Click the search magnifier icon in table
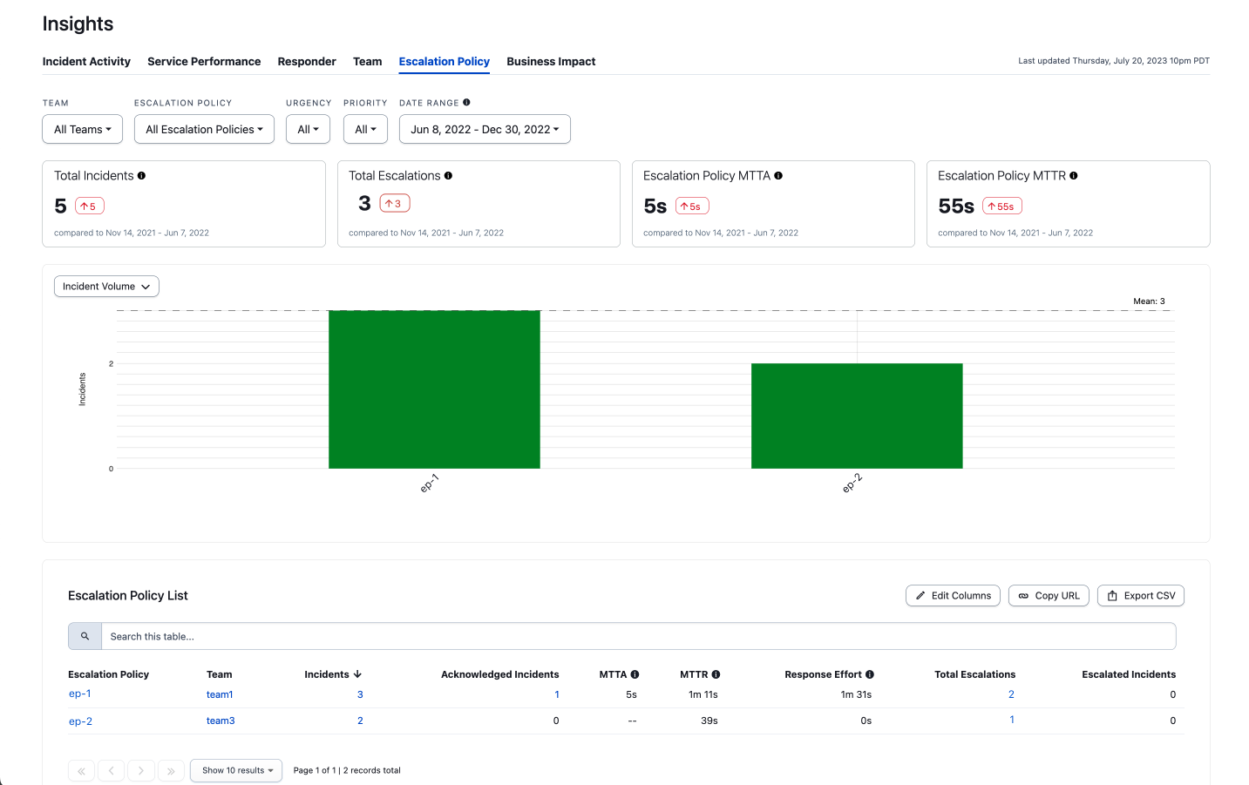Viewport: 1249px width, 785px height. point(85,636)
